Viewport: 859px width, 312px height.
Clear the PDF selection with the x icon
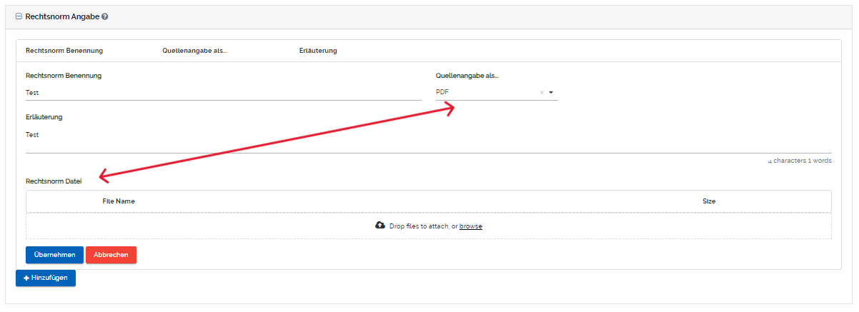pos(542,92)
